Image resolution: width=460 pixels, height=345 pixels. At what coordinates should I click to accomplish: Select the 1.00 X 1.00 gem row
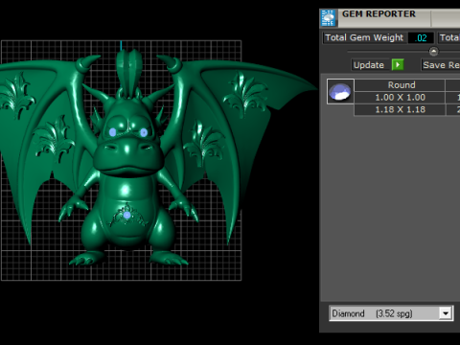pyautogui.click(x=400, y=98)
